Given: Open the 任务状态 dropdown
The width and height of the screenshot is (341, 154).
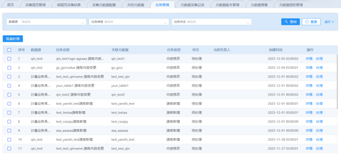Looking at the screenshot, I should click(212, 22).
